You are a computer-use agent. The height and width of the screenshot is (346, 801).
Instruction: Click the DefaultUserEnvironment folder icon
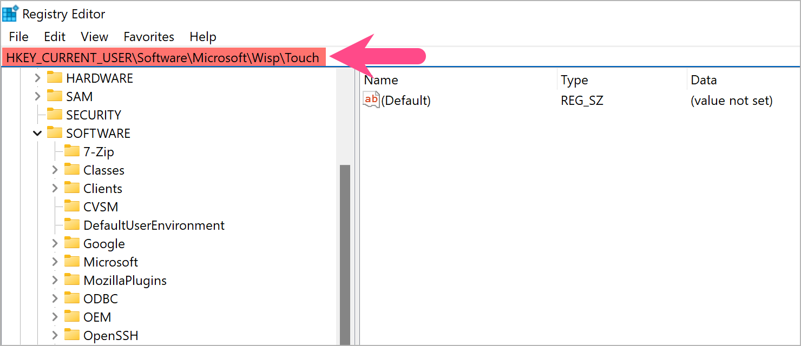pyautogui.click(x=73, y=225)
